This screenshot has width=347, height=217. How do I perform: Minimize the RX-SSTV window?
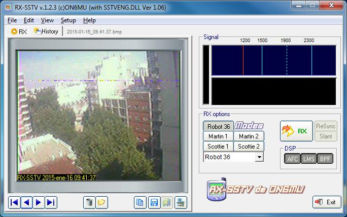[299, 6]
